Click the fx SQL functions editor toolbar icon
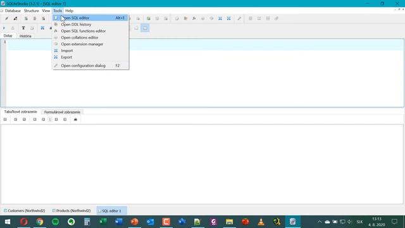Viewport: 405px width, 228px height. point(194,18)
